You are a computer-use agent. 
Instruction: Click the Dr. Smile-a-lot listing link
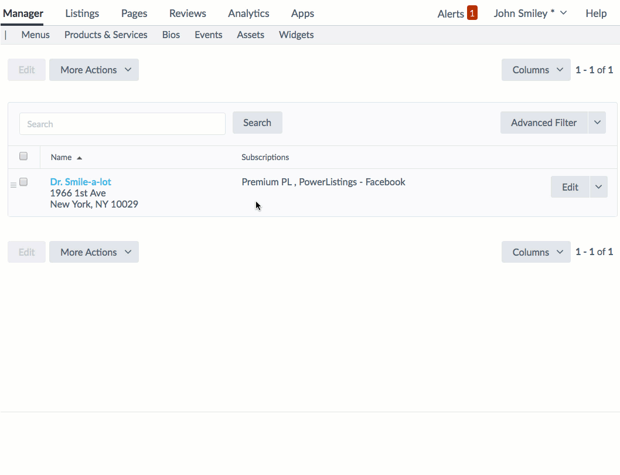pyautogui.click(x=80, y=181)
